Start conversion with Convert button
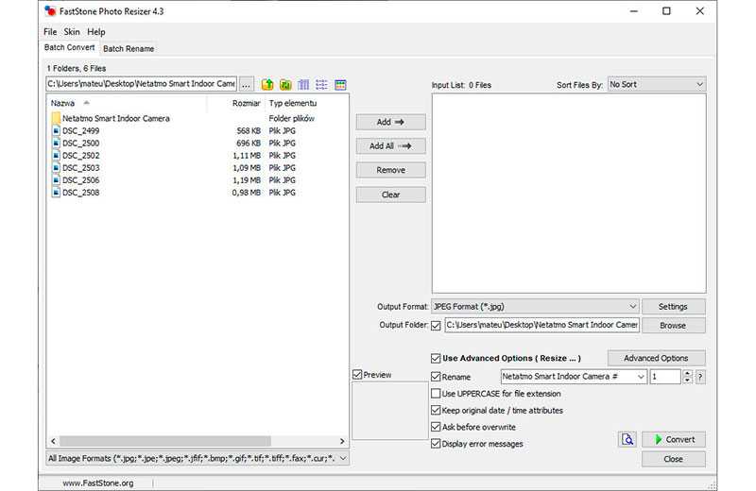Screen dimensions: 756x491 click(x=674, y=439)
